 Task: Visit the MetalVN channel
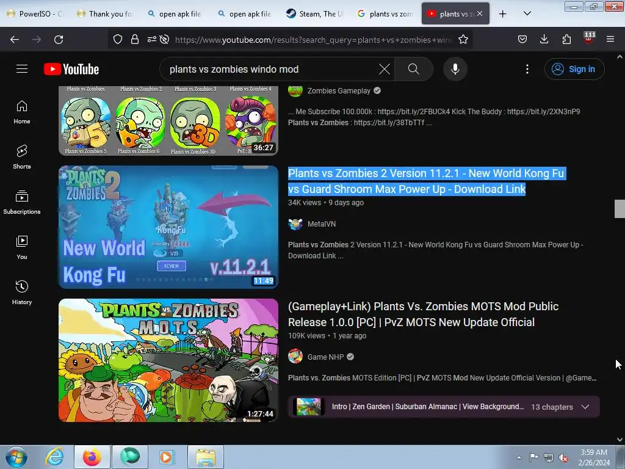(321, 224)
